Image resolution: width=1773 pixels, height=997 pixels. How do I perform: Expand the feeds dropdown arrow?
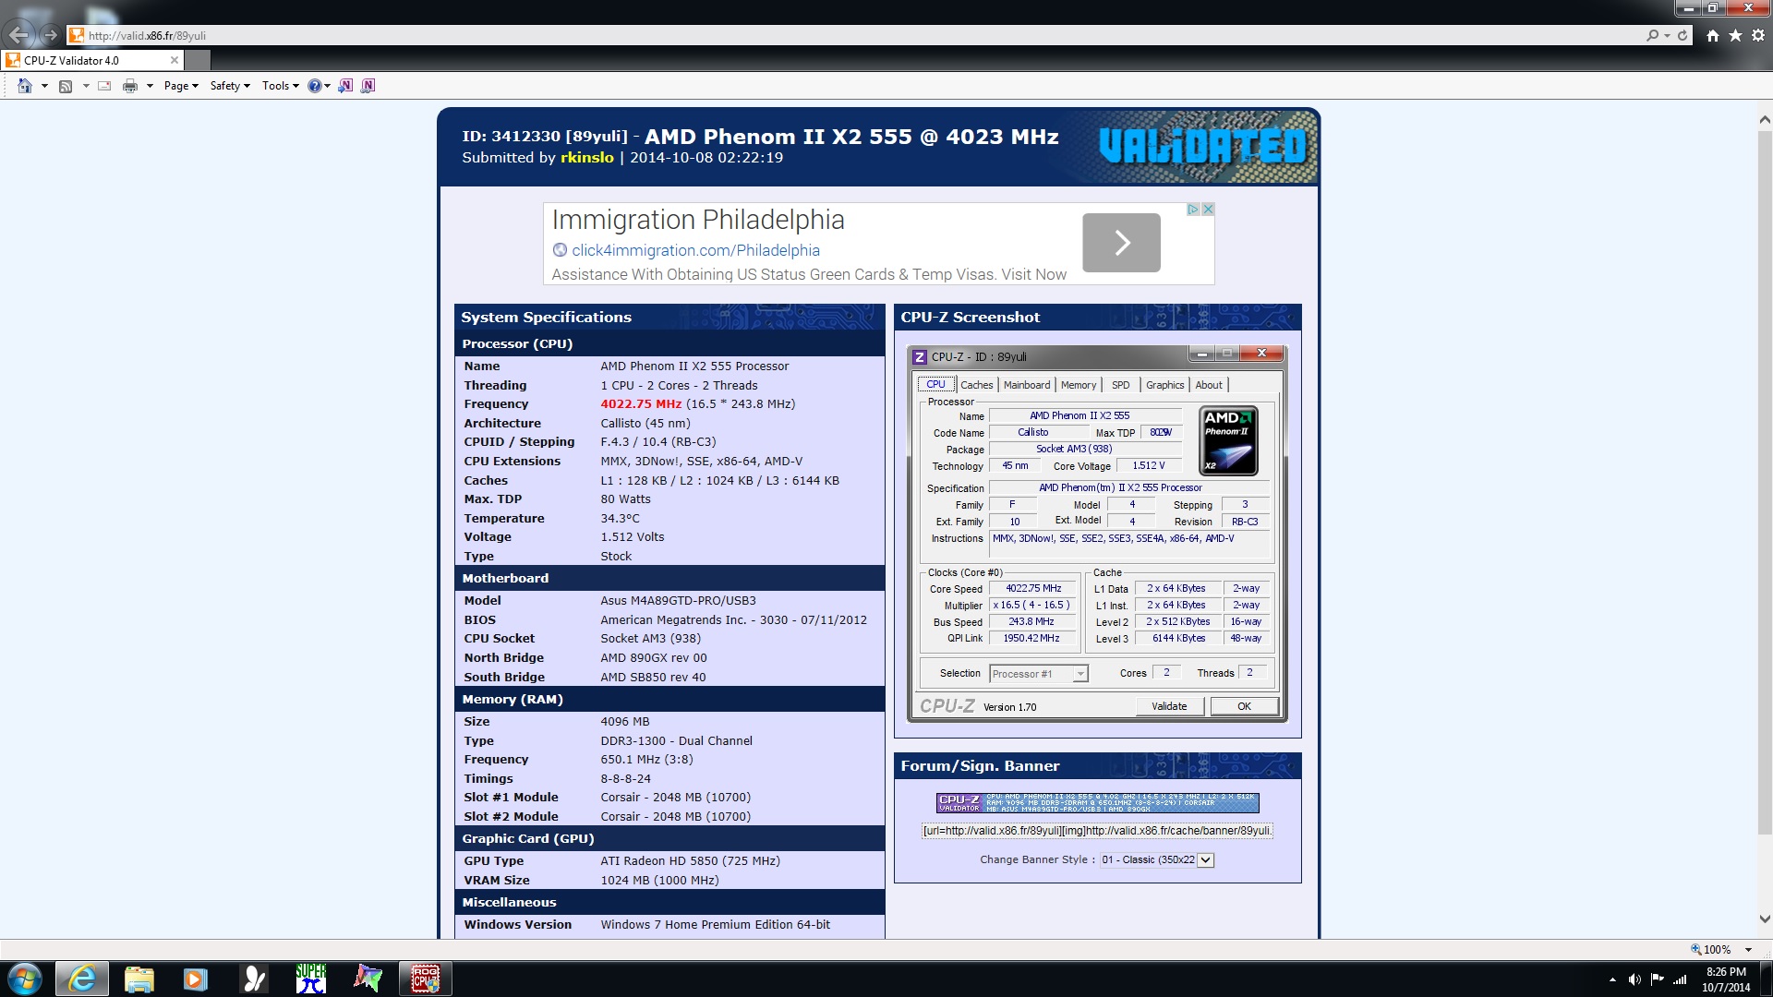tap(86, 86)
